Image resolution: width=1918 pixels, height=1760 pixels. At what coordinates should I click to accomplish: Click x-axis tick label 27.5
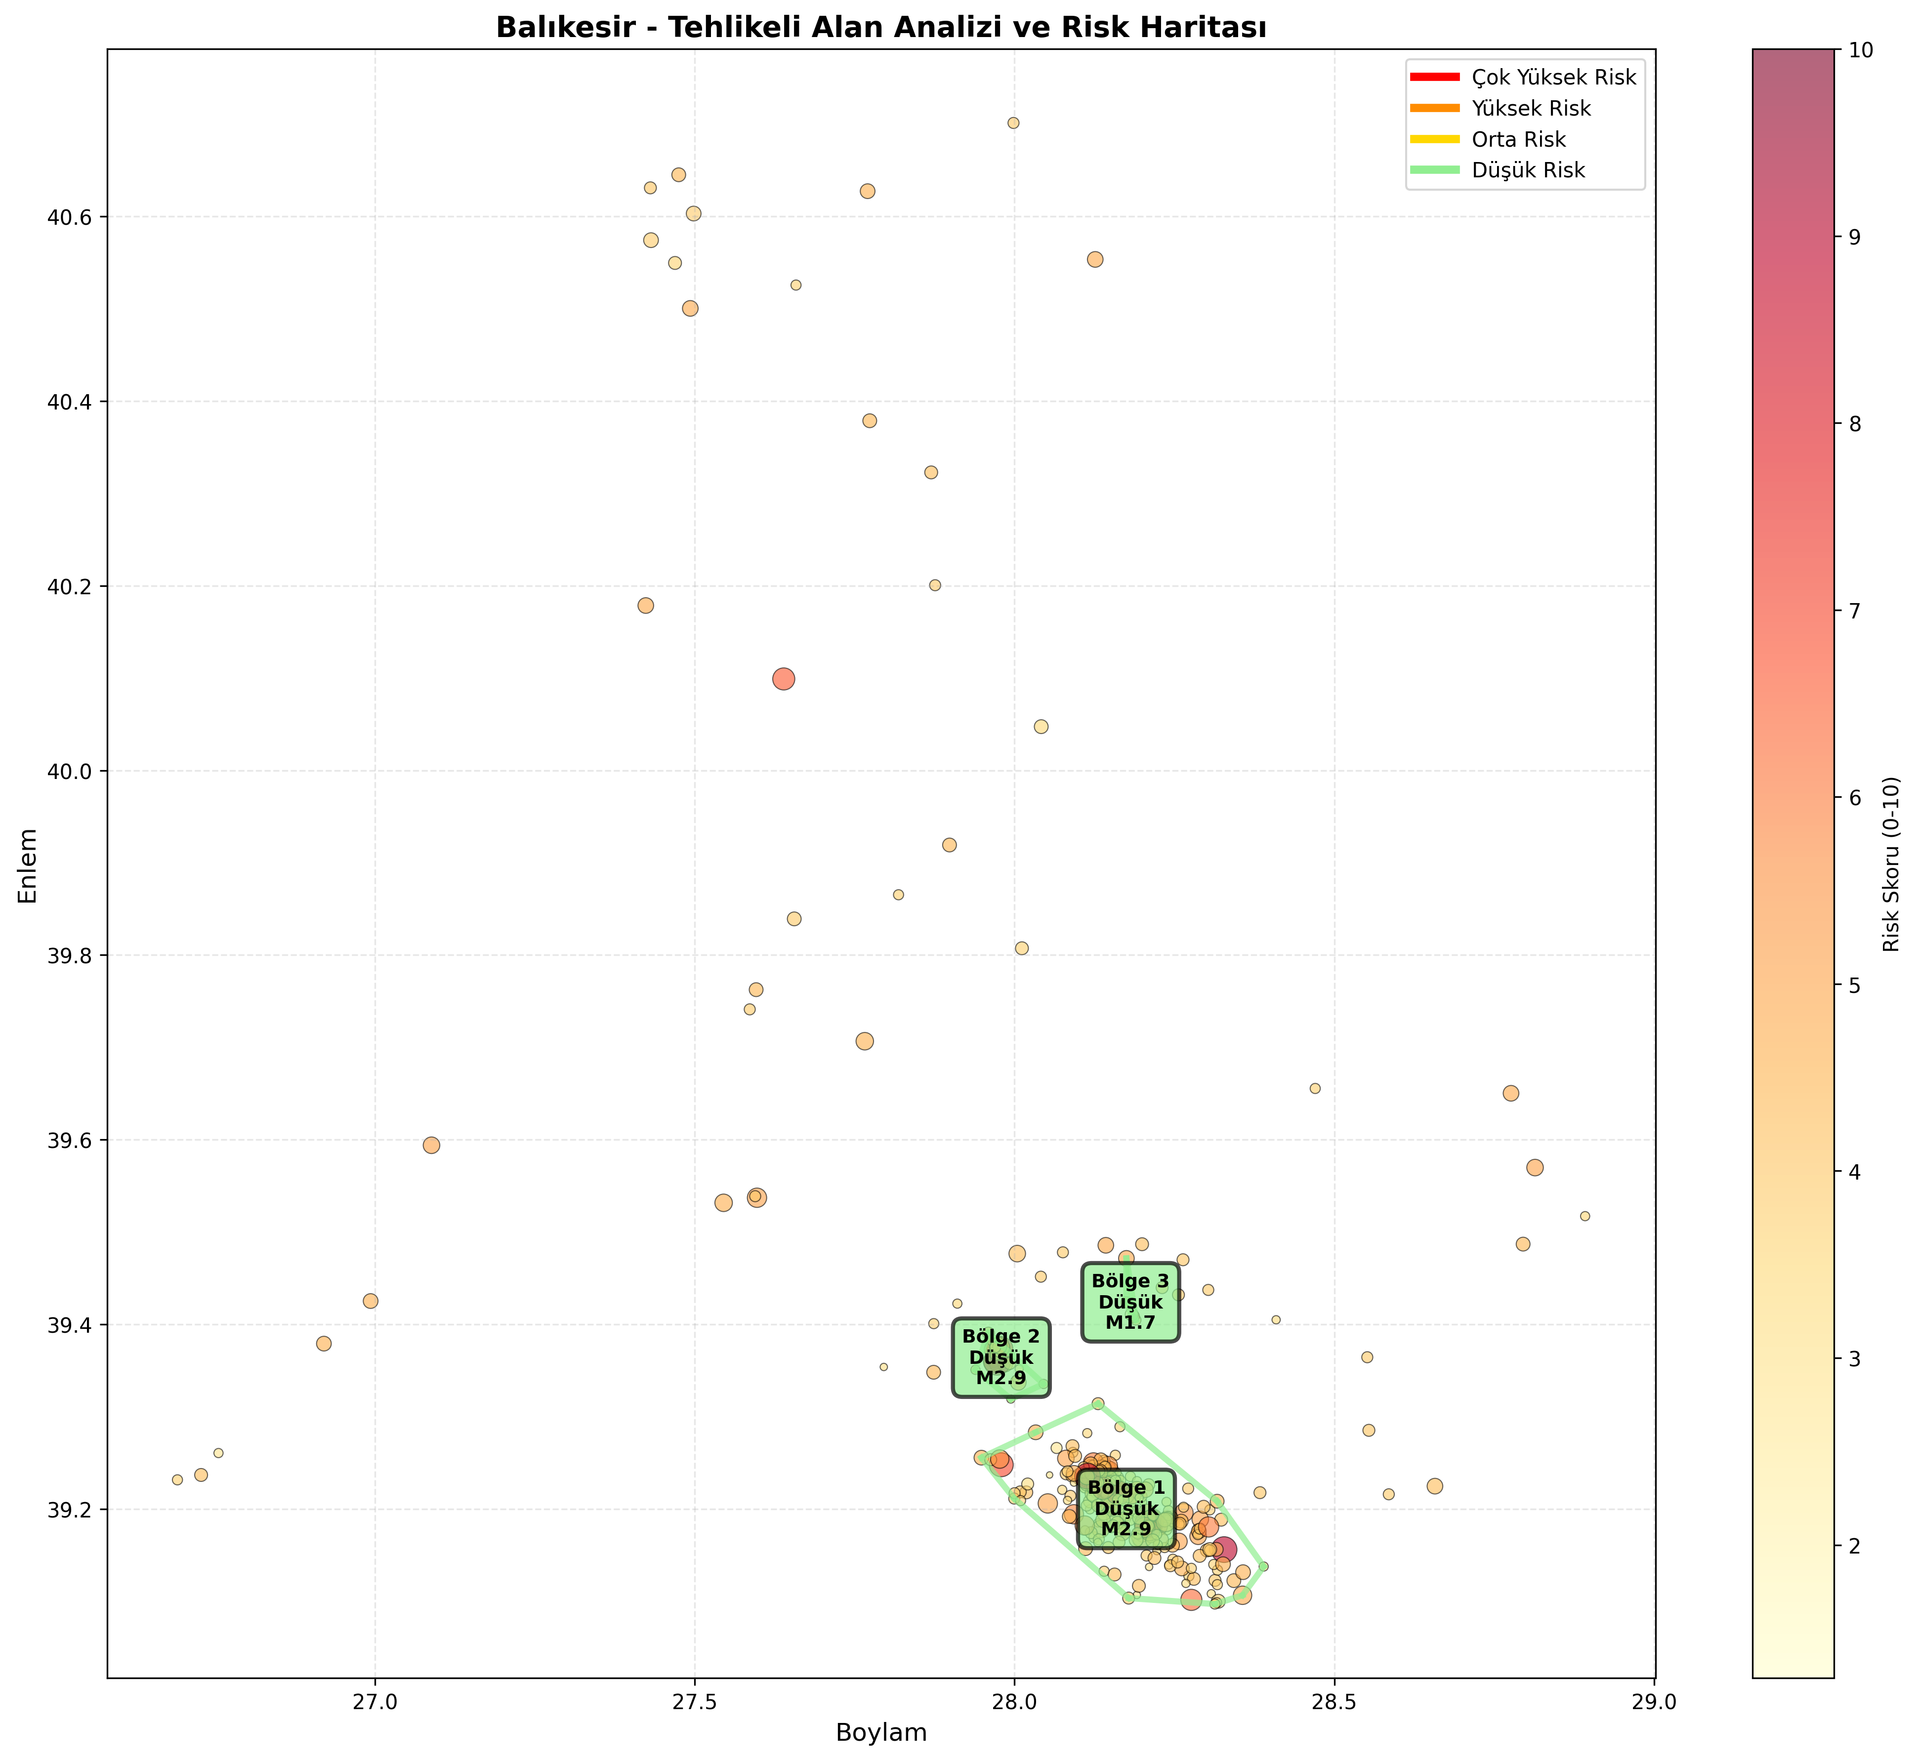[x=695, y=1702]
